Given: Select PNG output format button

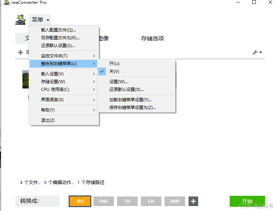Looking at the screenshot, I should [104, 201].
